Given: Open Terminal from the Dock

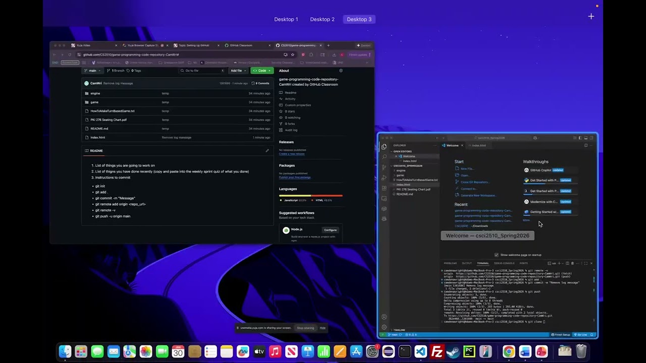Looking at the screenshot, I should 404,351.
